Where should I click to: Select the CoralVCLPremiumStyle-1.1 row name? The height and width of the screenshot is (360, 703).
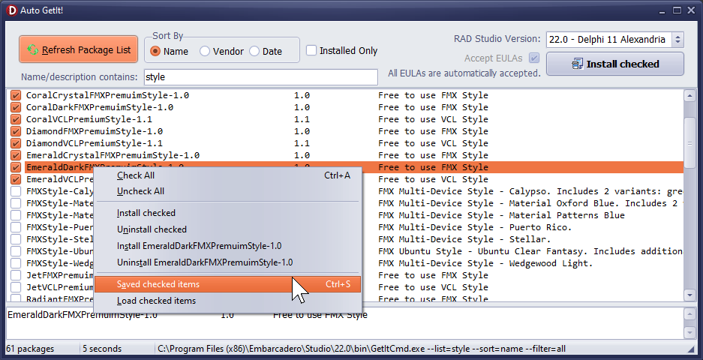coord(89,120)
